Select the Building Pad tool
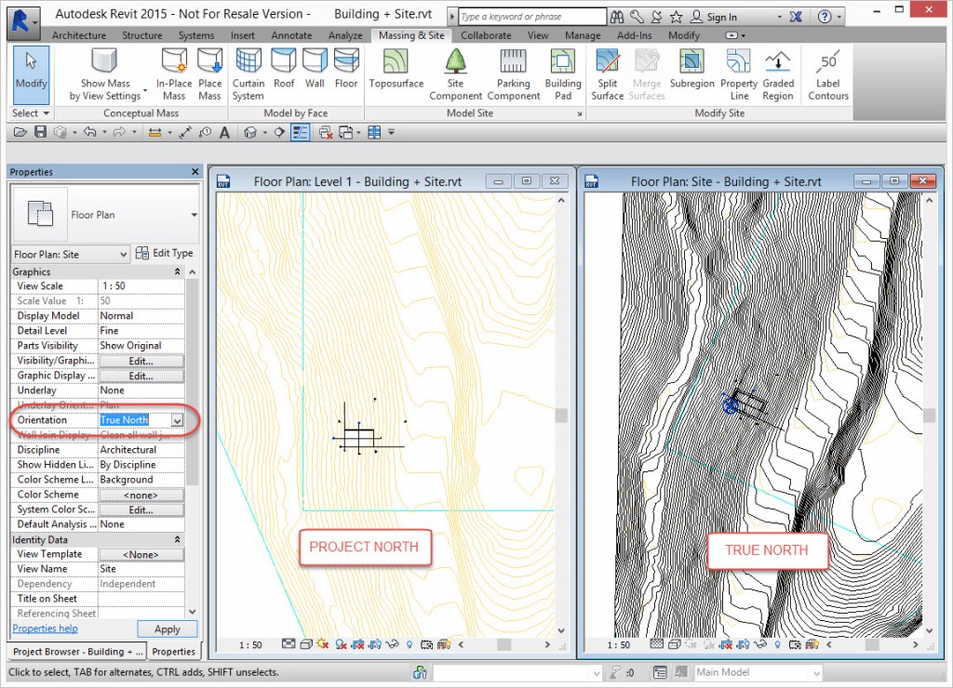The width and height of the screenshot is (953, 688). click(561, 74)
